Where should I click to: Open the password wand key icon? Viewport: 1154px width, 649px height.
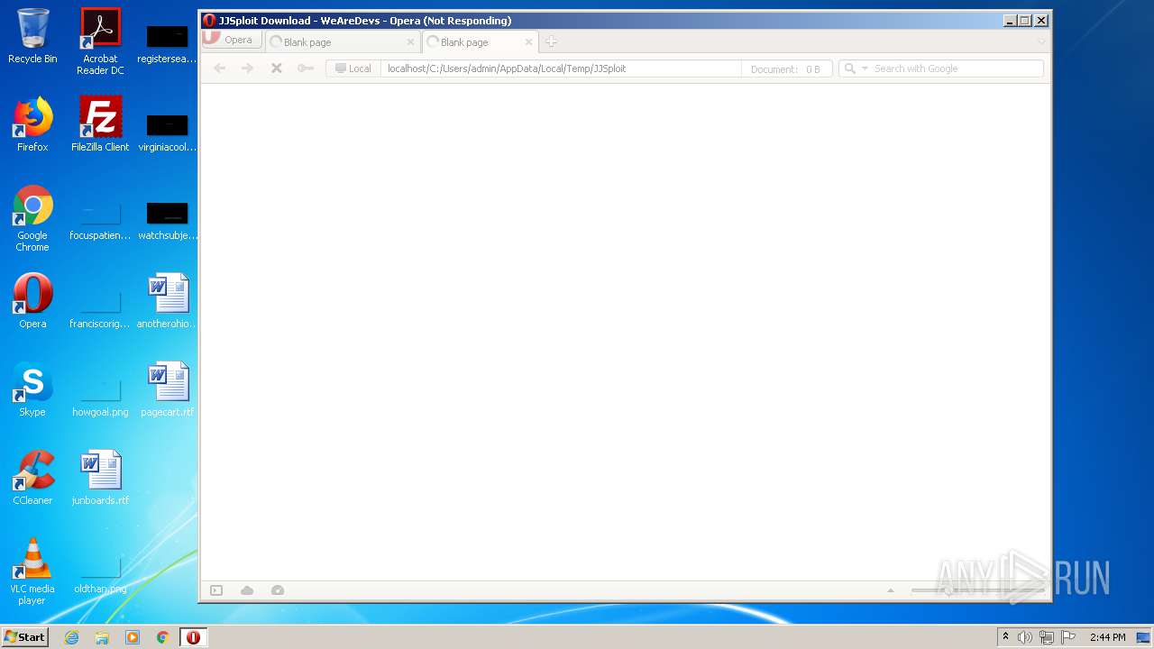306,69
